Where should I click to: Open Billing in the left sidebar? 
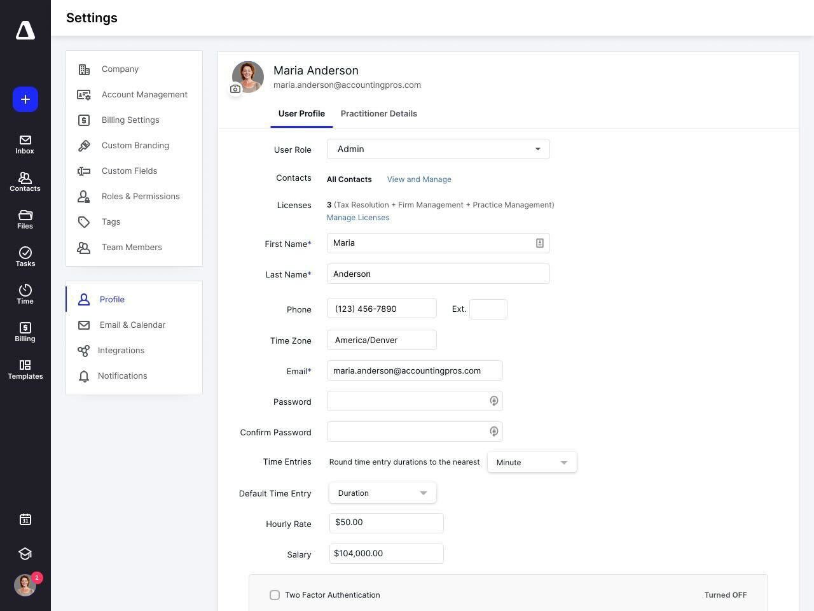click(25, 332)
